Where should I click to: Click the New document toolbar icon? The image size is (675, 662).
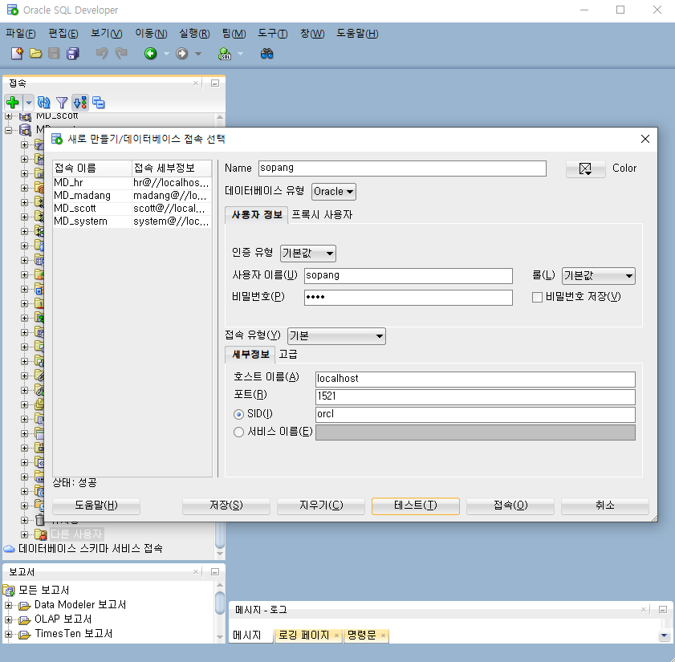click(17, 54)
